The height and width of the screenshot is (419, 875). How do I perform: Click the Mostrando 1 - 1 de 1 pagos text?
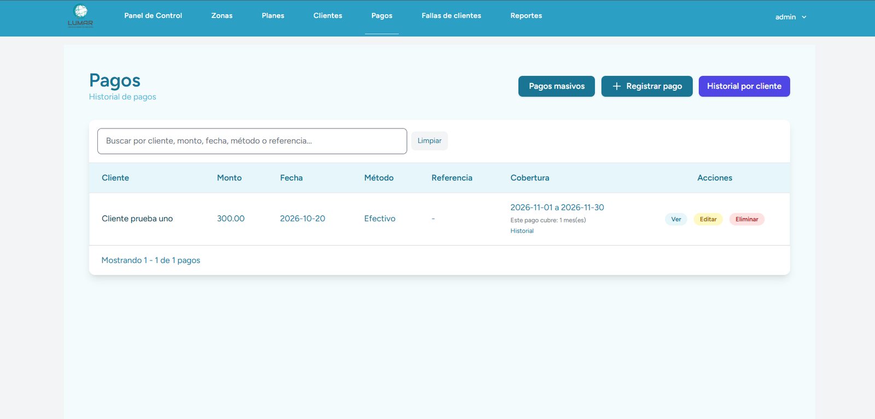151,261
